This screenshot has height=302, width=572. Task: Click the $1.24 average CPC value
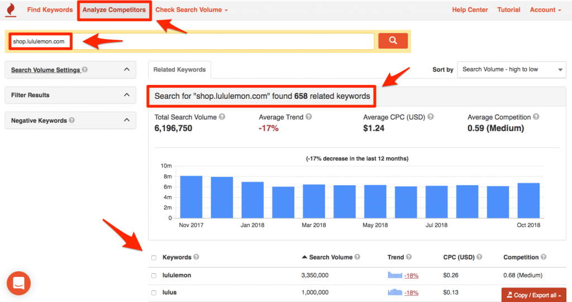click(374, 128)
